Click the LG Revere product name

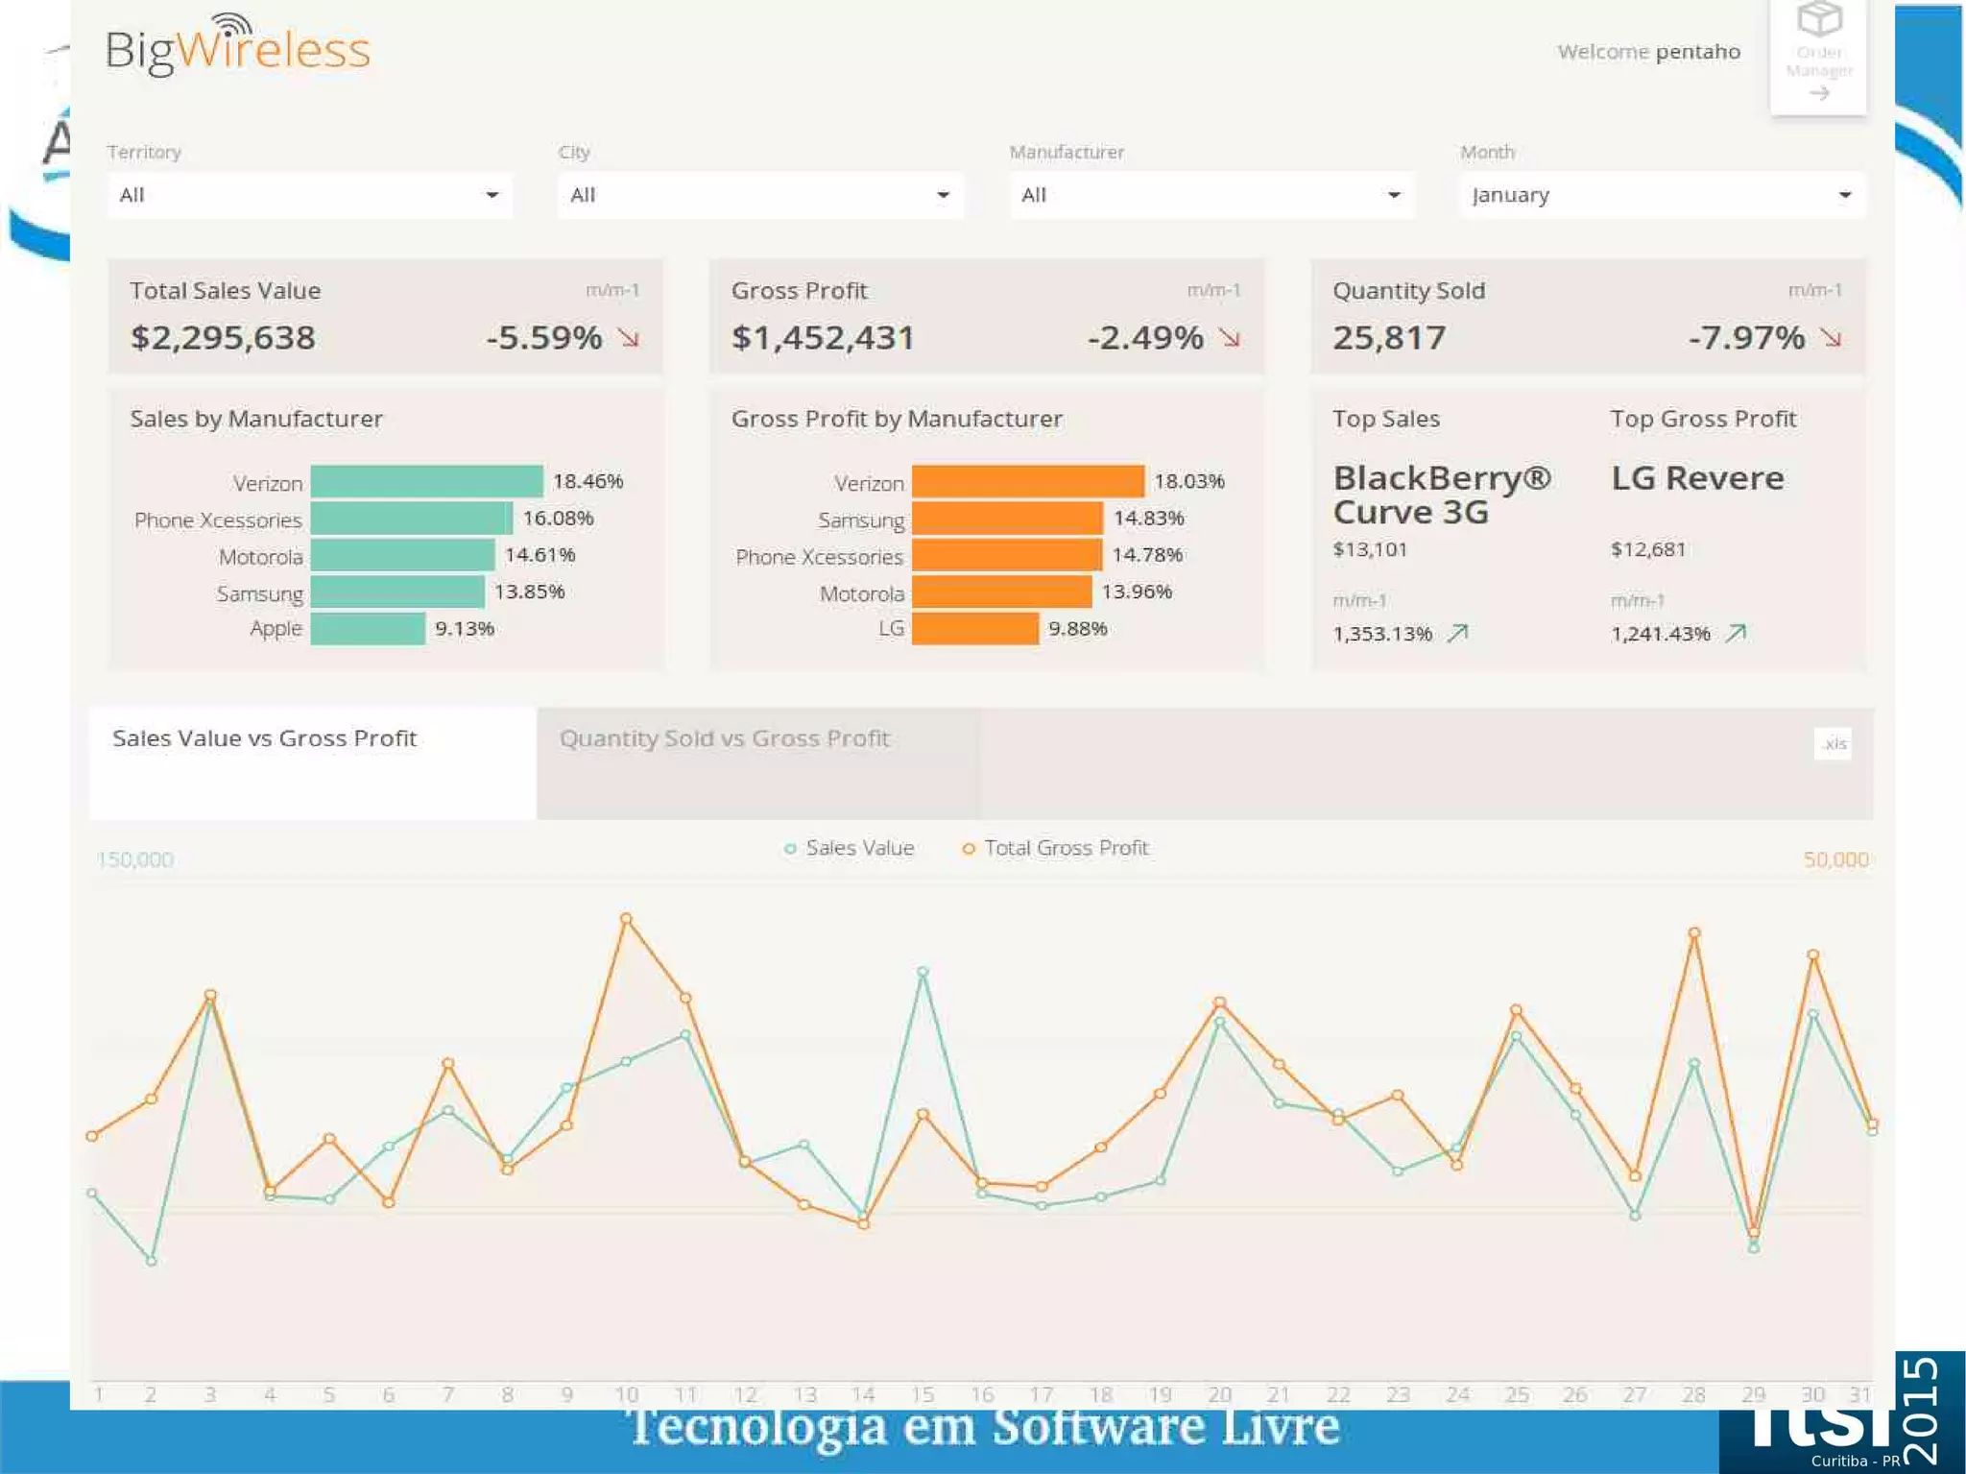(x=1696, y=477)
